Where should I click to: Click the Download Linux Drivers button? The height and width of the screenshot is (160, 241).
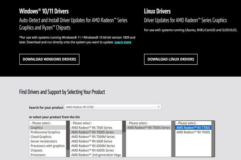[x=171, y=59]
